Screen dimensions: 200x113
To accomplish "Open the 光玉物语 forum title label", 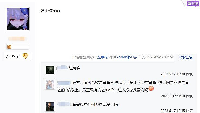I will (x=12, y=56).
